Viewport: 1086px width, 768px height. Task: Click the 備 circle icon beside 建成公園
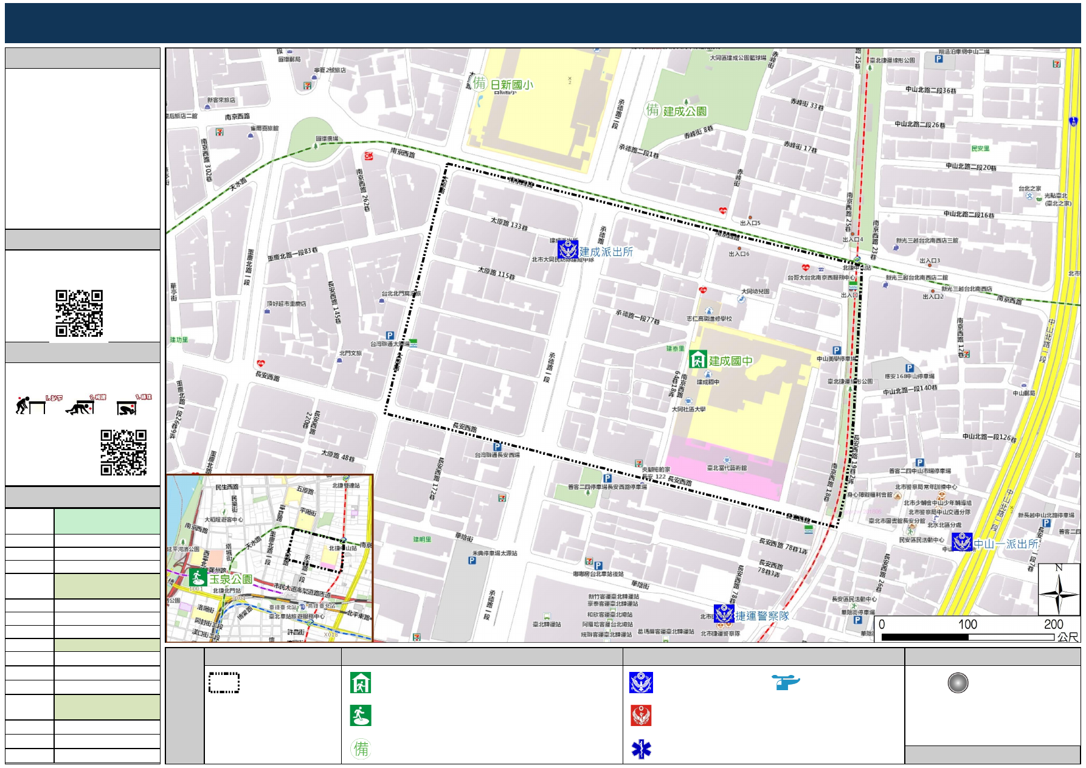coord(652,109)
